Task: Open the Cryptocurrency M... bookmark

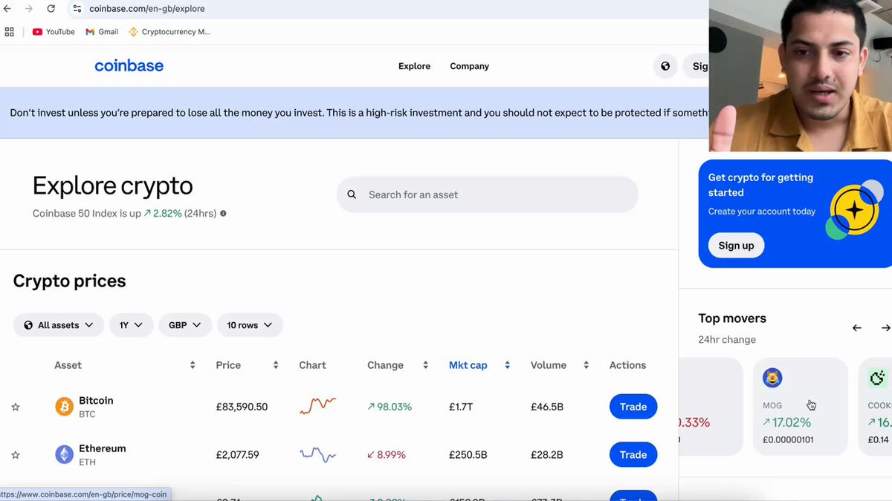Action: pyautogui.click(x=169, y=32)
